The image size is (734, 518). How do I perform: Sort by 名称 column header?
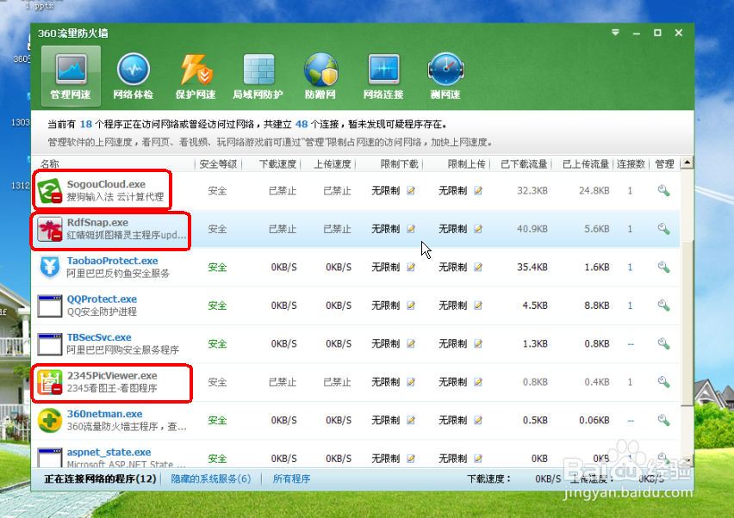50,164
